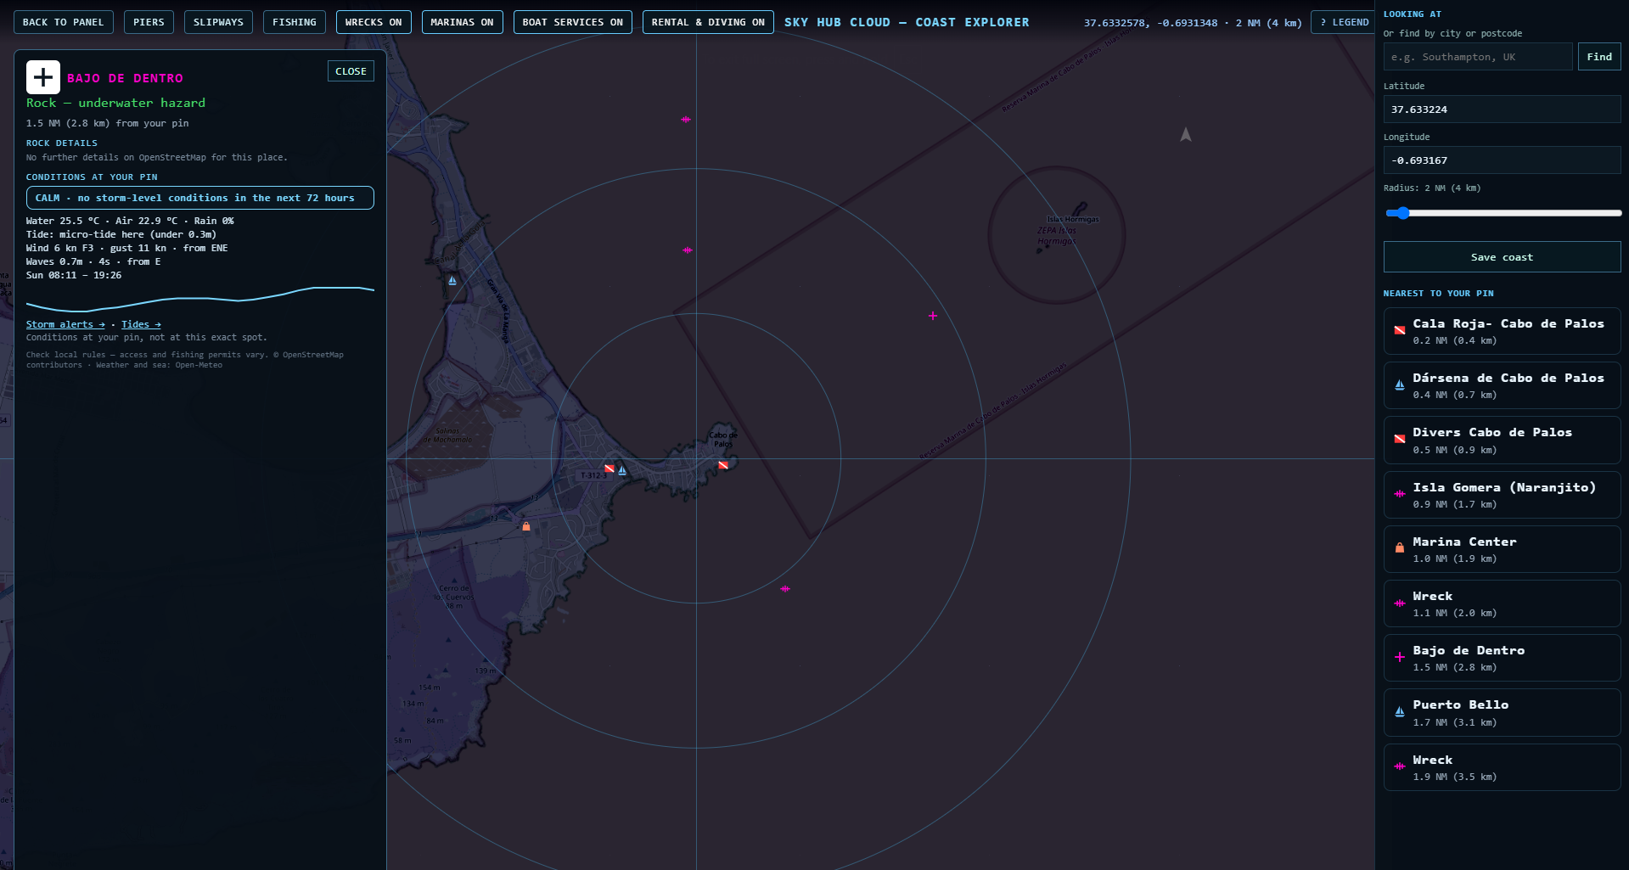
Task: Click sailboat icon in Dársena de Cabo de Palos row
Action: coord(1400,385)
